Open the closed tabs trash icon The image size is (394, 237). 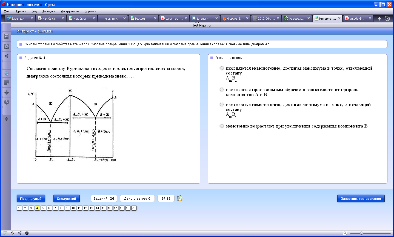387,19
